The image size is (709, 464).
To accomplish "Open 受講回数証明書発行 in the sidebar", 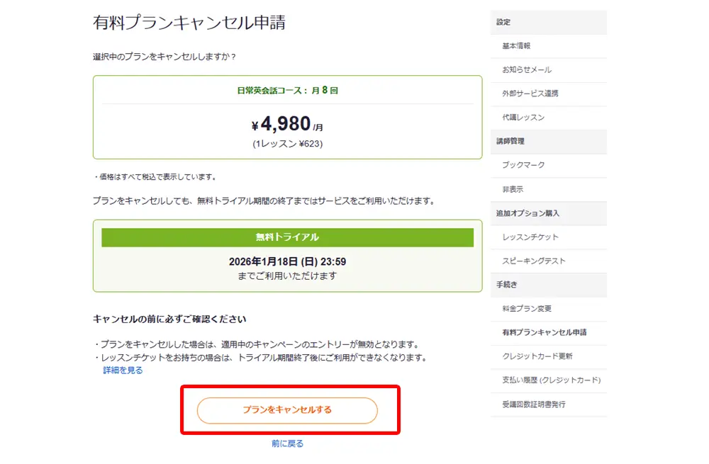I will (x=533, y=404).
